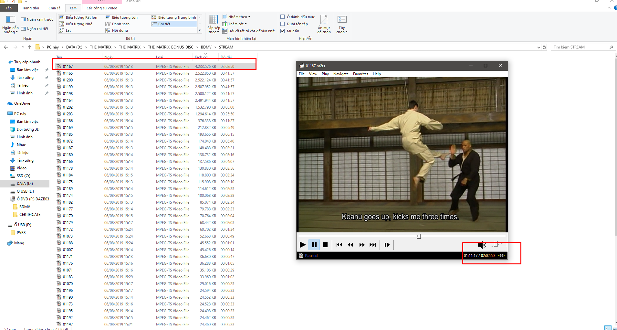Select SSD (C:) drive in sidebar
The height and width of the screenshot is (330, 617).
[x=23, y=176]
